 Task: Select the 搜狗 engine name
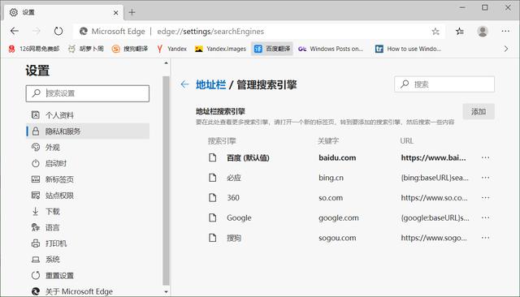click(x=234, y=238)
